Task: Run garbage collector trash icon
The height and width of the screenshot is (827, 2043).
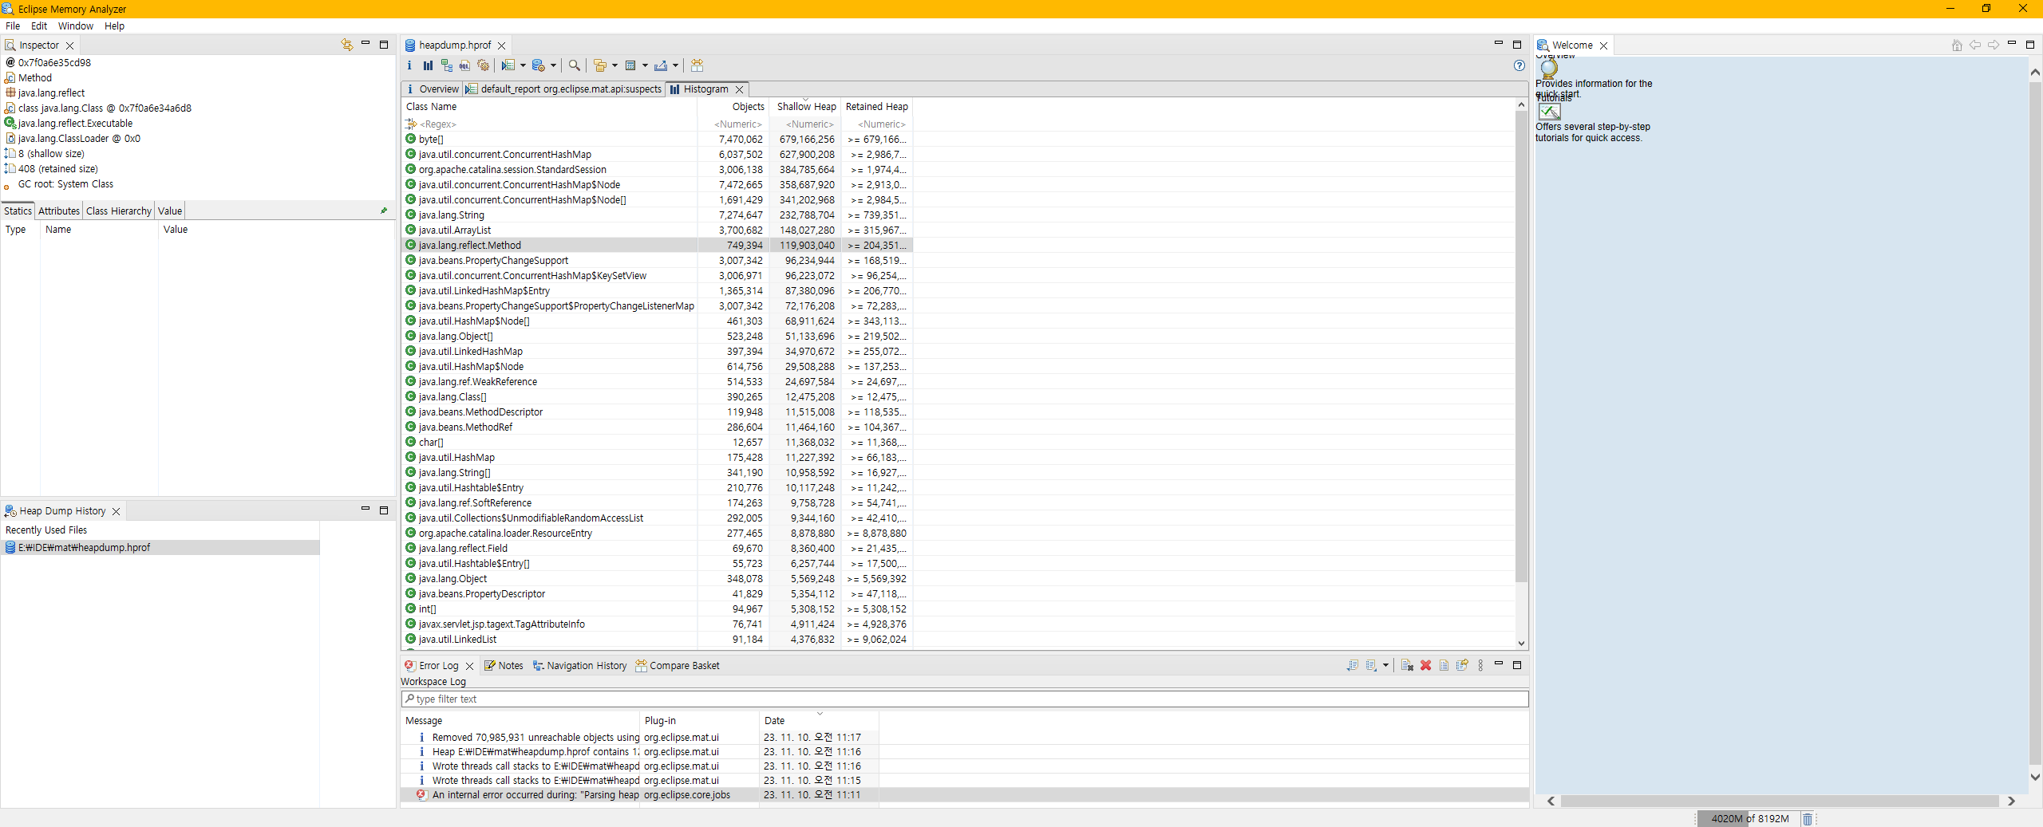Action: [x=1808, y=818]
